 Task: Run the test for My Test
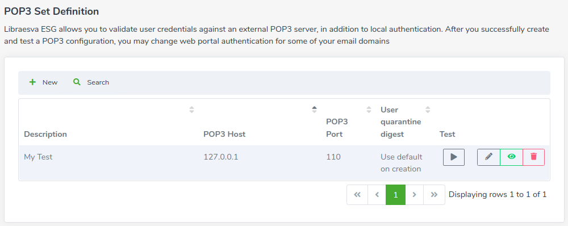click(x=453, y=157)
